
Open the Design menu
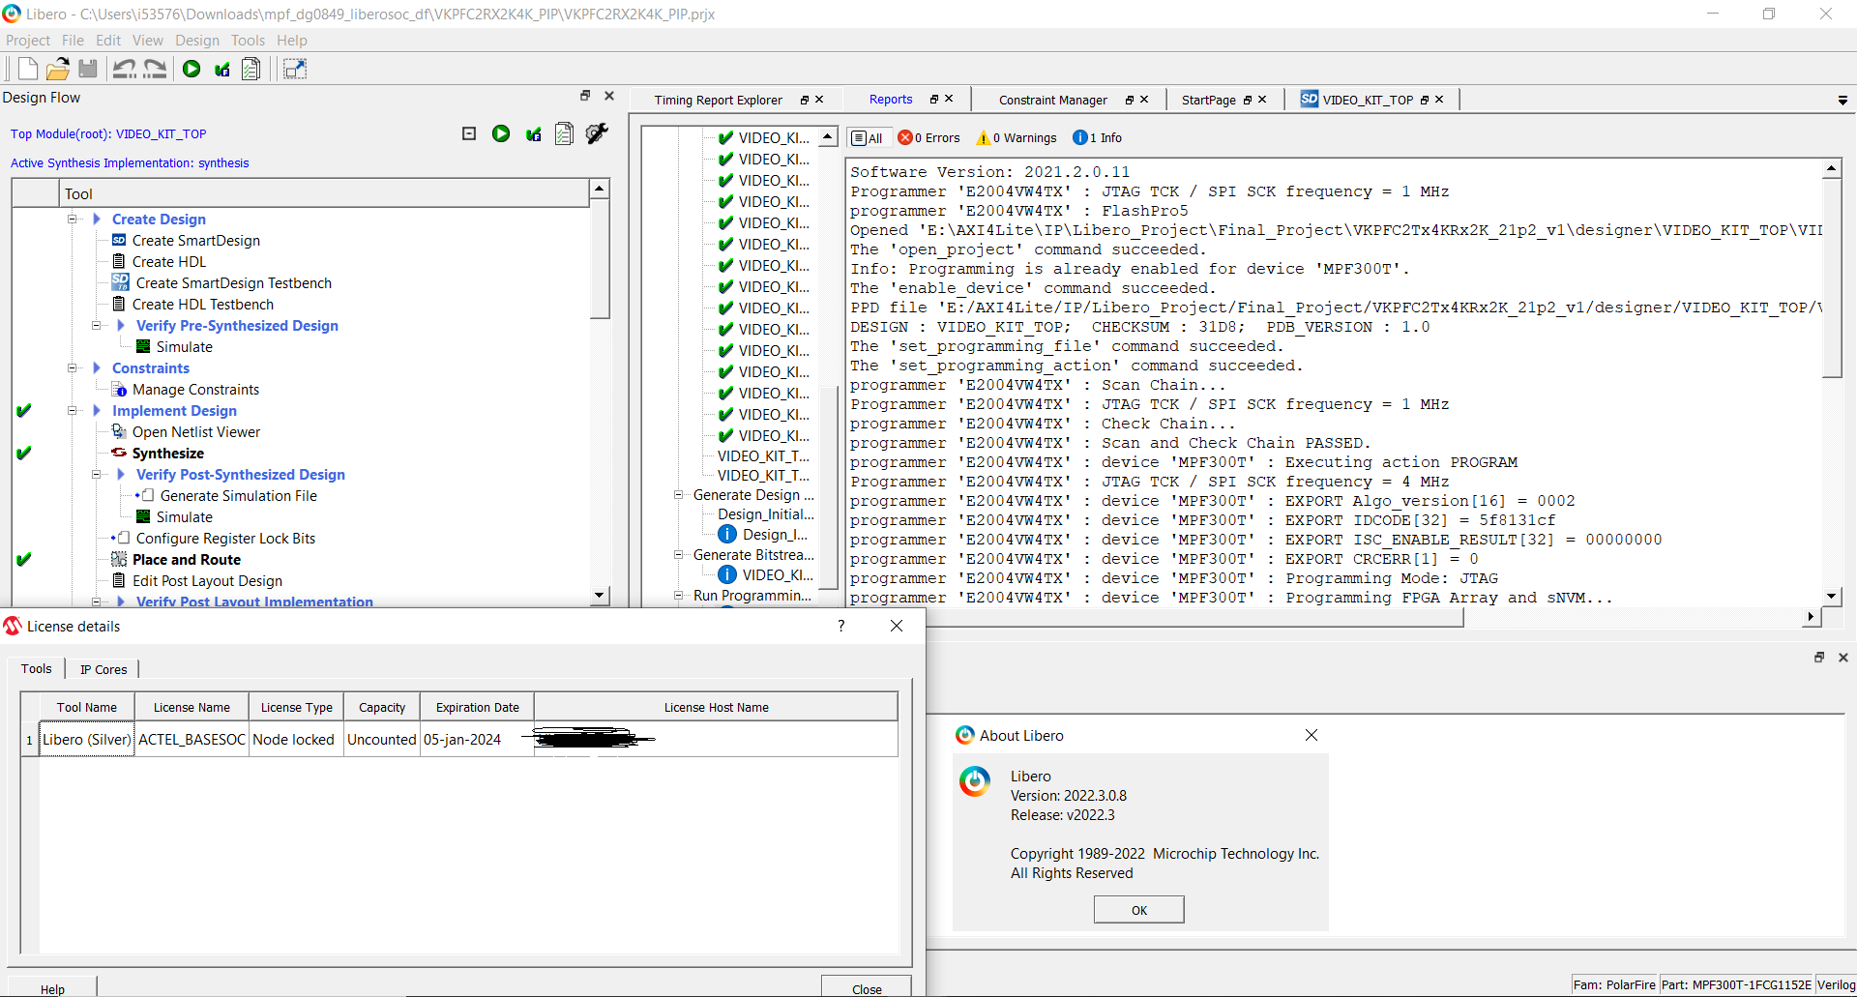[197, 40]
